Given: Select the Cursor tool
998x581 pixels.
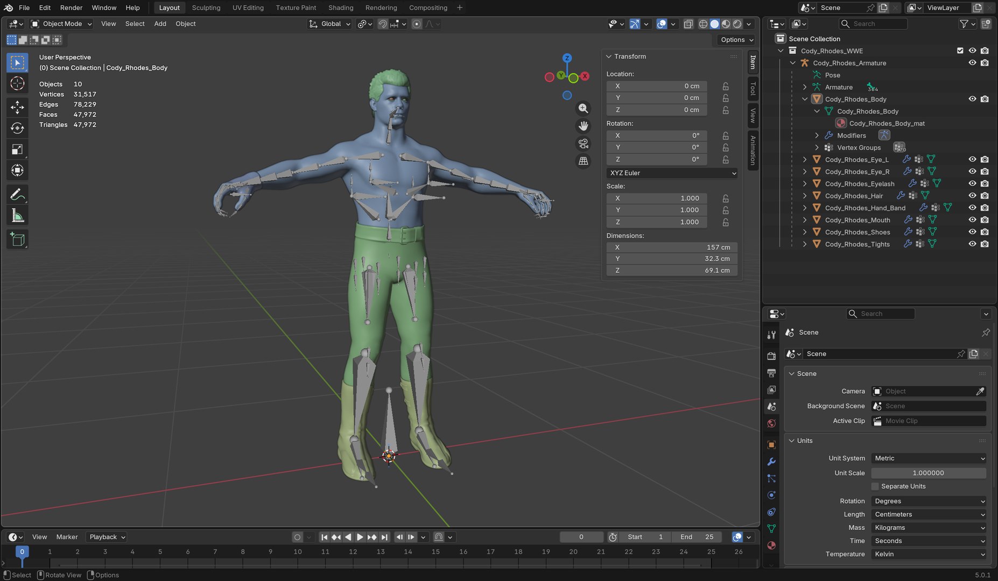Looking at the screenshot, I should pyautogui.click(x=17, y=83).
